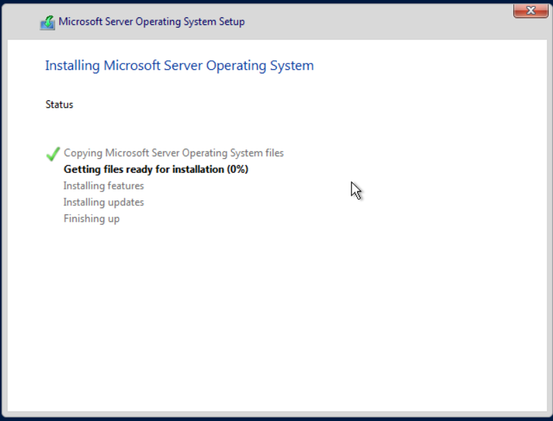Click the "Finishing up" step
Viewport: 553px width, 421px height.
[x=91, y=219]
